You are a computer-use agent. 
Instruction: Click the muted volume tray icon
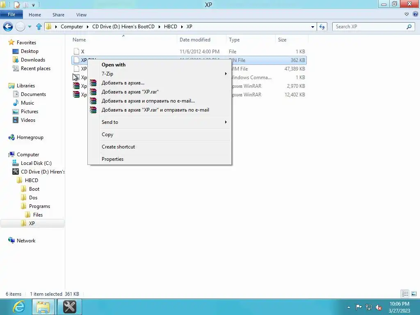379,307
